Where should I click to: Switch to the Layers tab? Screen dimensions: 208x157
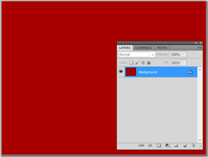click(x=125, y=48)
